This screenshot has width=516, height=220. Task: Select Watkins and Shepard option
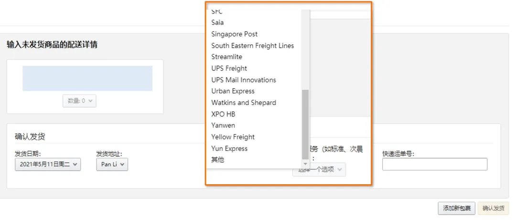(244, 103)
